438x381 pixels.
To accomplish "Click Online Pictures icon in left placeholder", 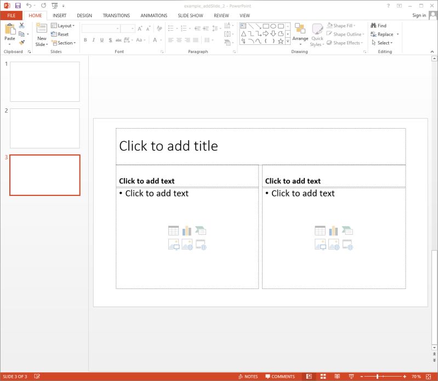I will click(x=187, y=244).
